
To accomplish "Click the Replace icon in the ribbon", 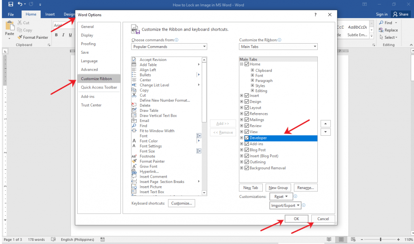I will click(x=381, y=30).
